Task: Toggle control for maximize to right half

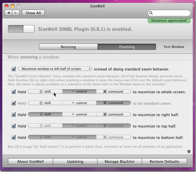Action: 79,114
